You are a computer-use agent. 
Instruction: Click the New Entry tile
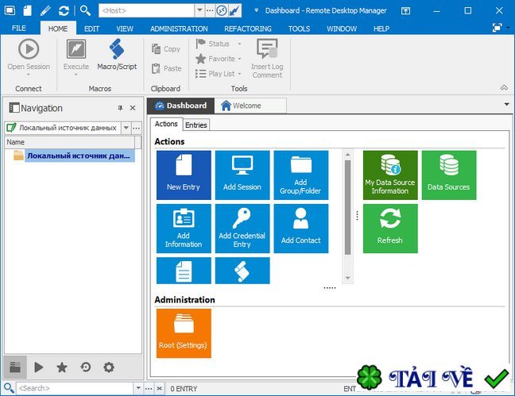184,175
